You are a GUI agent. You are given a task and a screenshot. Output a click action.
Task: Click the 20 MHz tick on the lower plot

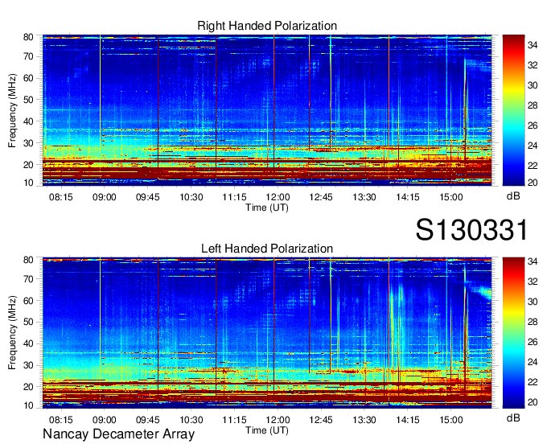pyautogui.click(x=28, y=387)
